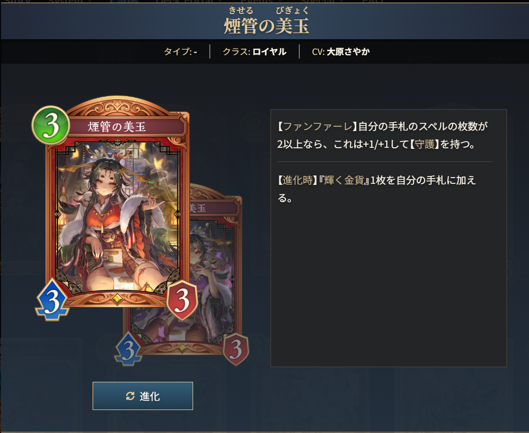Viewport: 529px width, 433px height.
Task: Click the red defense shield on evolved card
Action: pos(236,349)
